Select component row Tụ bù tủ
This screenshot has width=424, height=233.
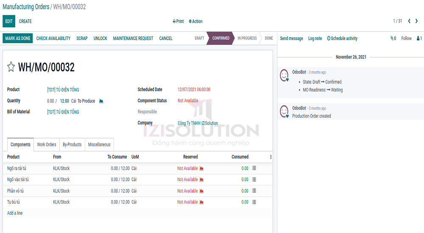(138, 202)
